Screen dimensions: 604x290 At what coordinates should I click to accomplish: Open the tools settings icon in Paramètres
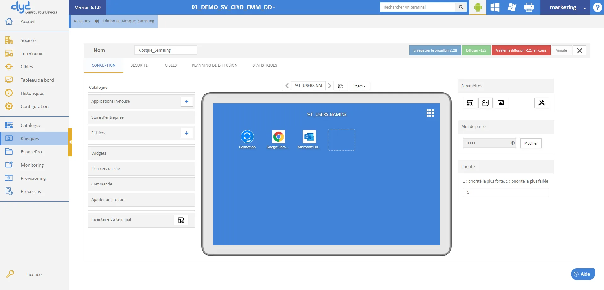[541, 103]
